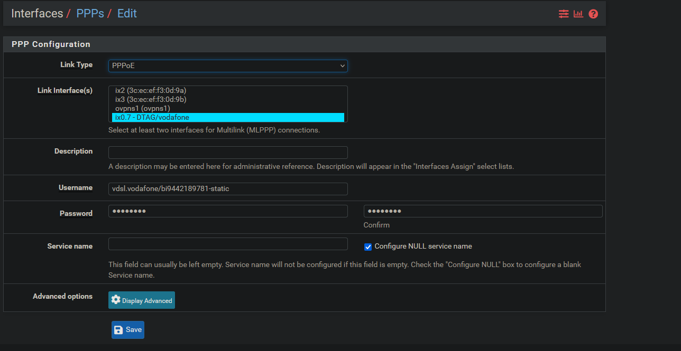The height and width of the screenshot is (351, 681).
Task: Save the PPP configuration
Action: (128, 330)
